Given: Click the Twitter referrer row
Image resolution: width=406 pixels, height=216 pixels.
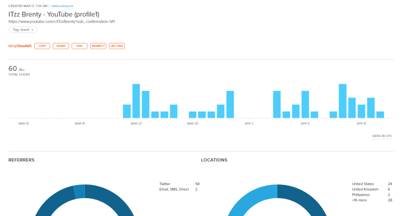Looking at the screenshot, I should [x=180, y=184].
